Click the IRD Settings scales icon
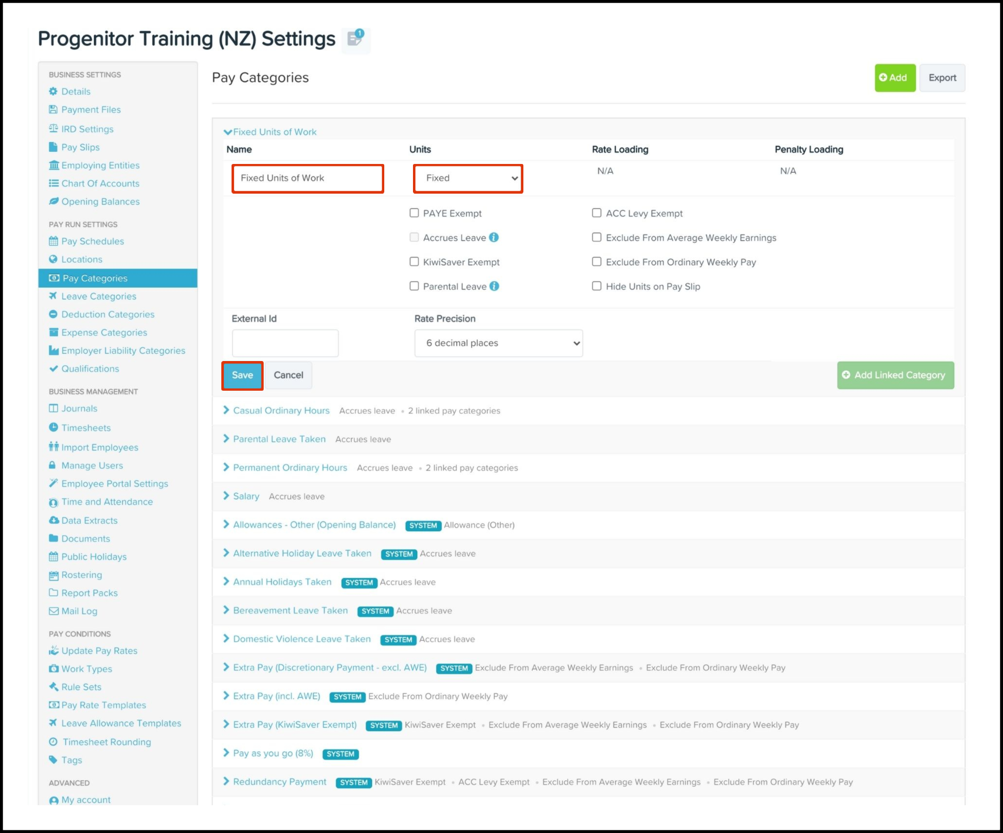This screenshot has height=833, width=1003. pyautogui.click(x=54, y=129)
